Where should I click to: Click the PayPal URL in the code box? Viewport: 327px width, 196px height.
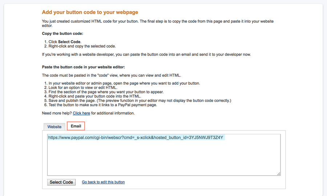136,137
